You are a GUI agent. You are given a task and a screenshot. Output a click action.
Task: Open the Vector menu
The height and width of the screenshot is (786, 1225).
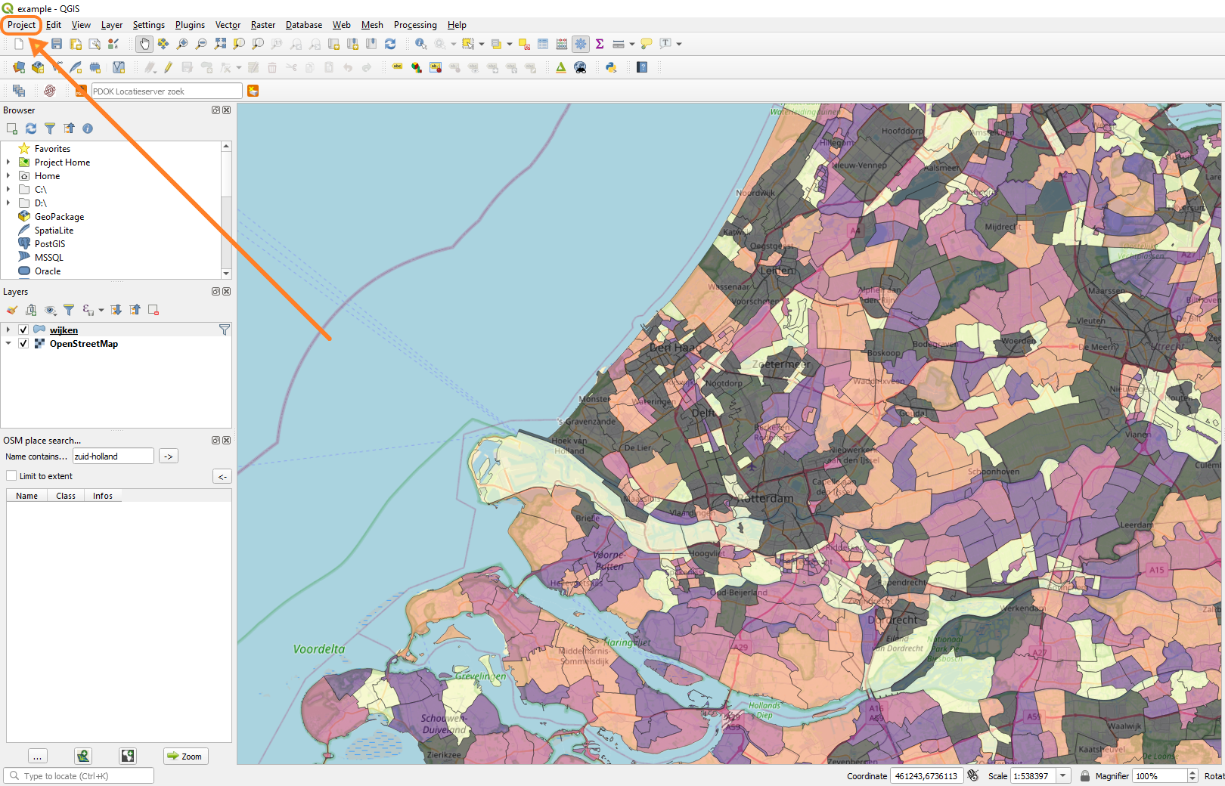tap(228, 25)
